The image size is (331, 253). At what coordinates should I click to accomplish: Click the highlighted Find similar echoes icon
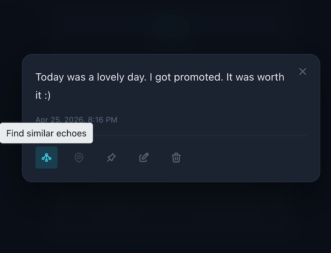click(x=47, y=157)
